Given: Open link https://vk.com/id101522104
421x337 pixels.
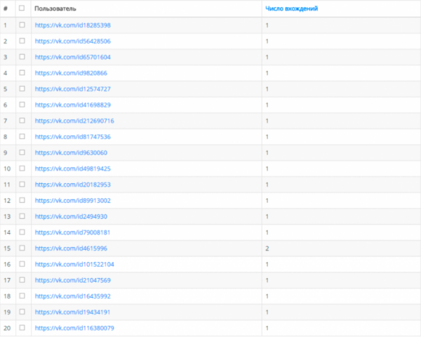Looking at the screenshot, I should point(74,264).
